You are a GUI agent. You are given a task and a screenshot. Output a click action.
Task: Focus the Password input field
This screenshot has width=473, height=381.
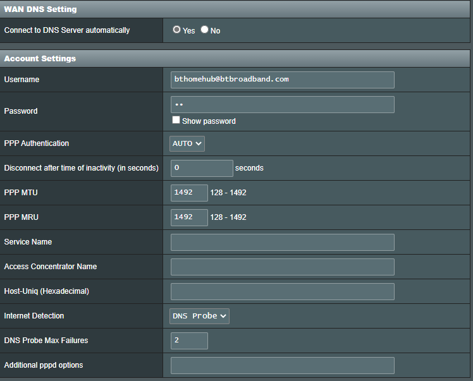click(x=282, y=104)
